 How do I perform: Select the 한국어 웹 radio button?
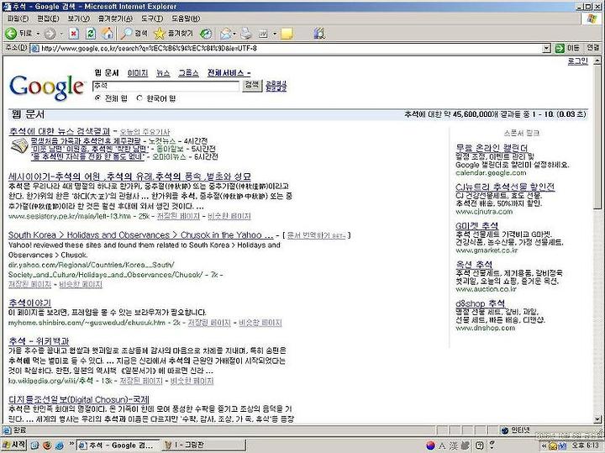[x=139, y=98]
